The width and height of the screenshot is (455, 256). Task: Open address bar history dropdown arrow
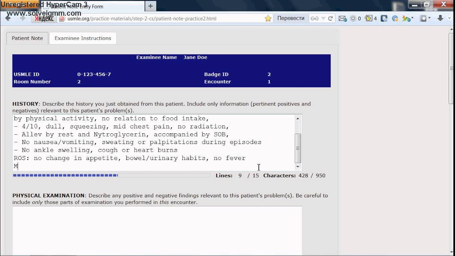[323, 18]
